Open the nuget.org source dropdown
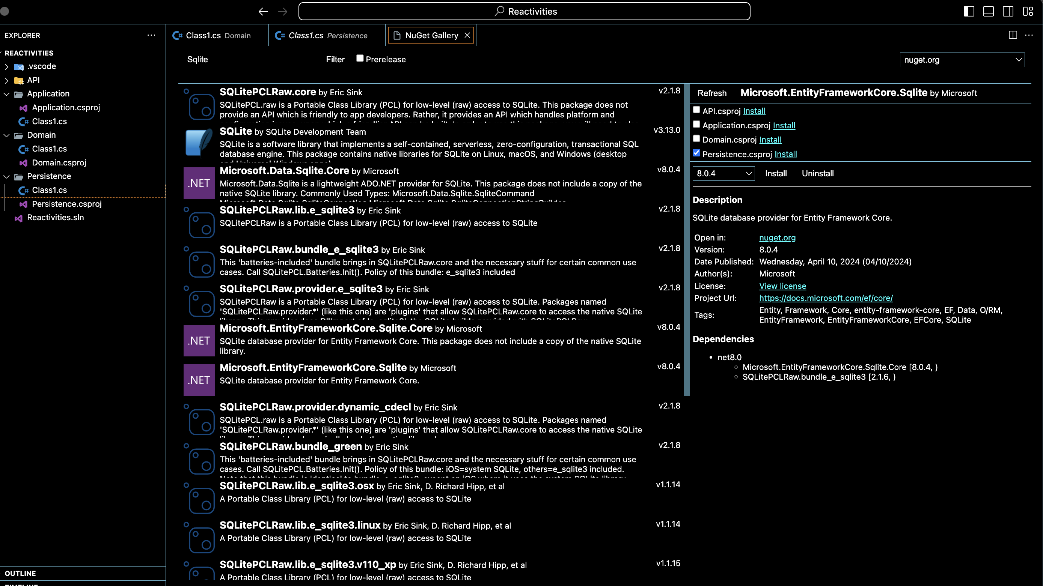This screenshot has height=586, width=1043. [962, 60]
